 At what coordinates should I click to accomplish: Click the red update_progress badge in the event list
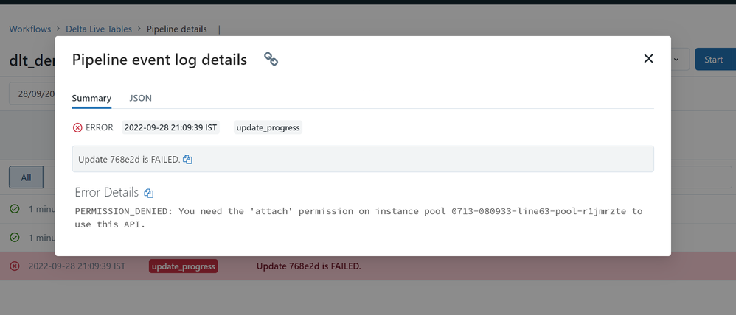click(183, 266)
